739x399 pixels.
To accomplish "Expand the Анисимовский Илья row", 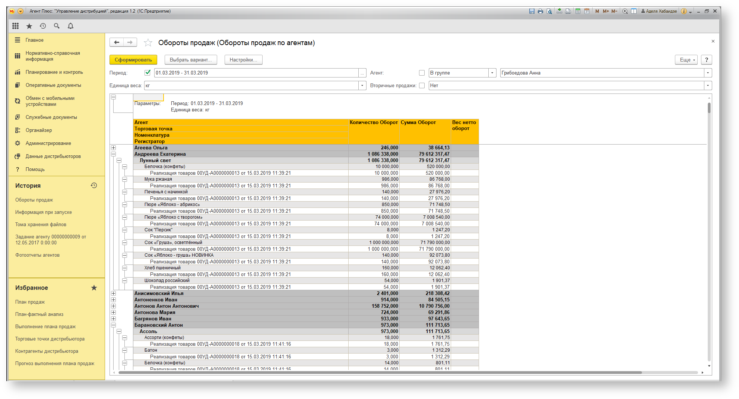I will 114,294.
